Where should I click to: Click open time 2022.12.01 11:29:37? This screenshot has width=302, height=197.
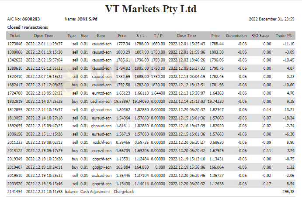(44, 44)
